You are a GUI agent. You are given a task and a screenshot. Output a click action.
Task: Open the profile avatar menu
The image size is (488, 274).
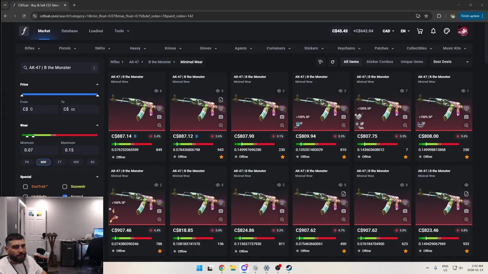click(462, 31)
